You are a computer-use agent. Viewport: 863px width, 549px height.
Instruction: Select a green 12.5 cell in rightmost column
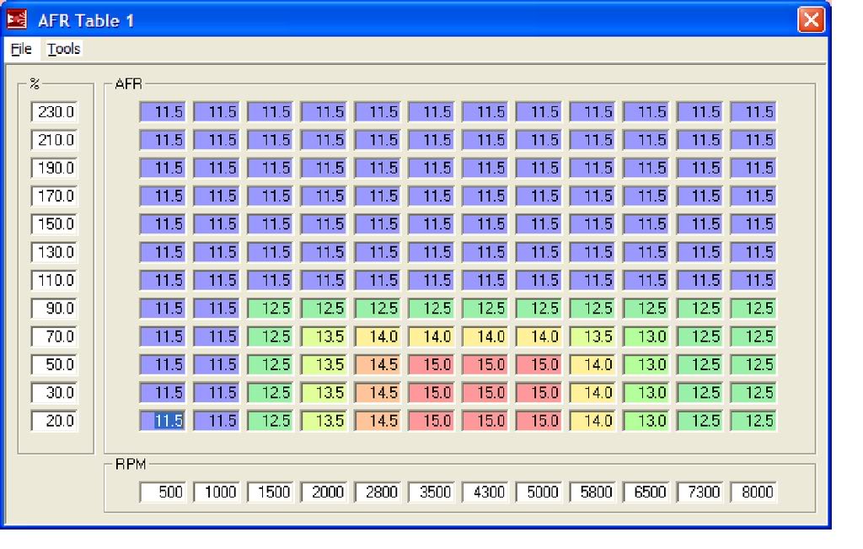click(754, 364)
